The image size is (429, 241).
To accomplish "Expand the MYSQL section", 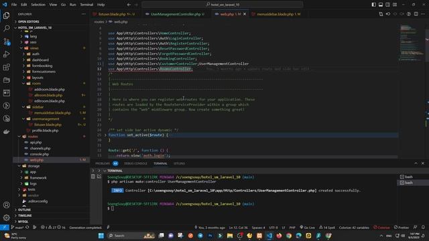I will (52, 222).
